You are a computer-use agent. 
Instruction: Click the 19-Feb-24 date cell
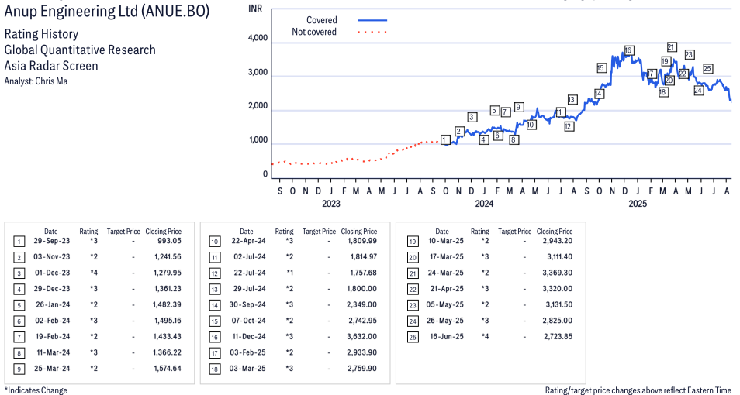point(53,337)
